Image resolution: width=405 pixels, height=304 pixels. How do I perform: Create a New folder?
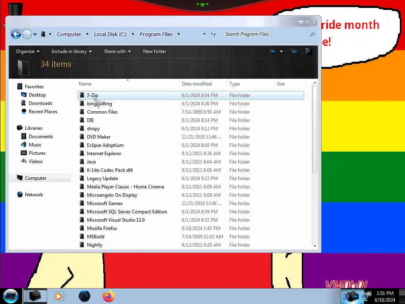(155, 51)
